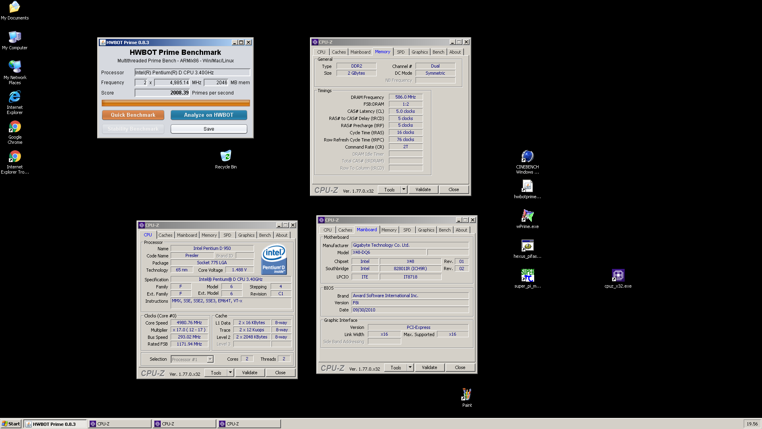Click Intel Pentium D logo in CPU-Z
This screenshot has width=762, height=429.
(274, 260)
